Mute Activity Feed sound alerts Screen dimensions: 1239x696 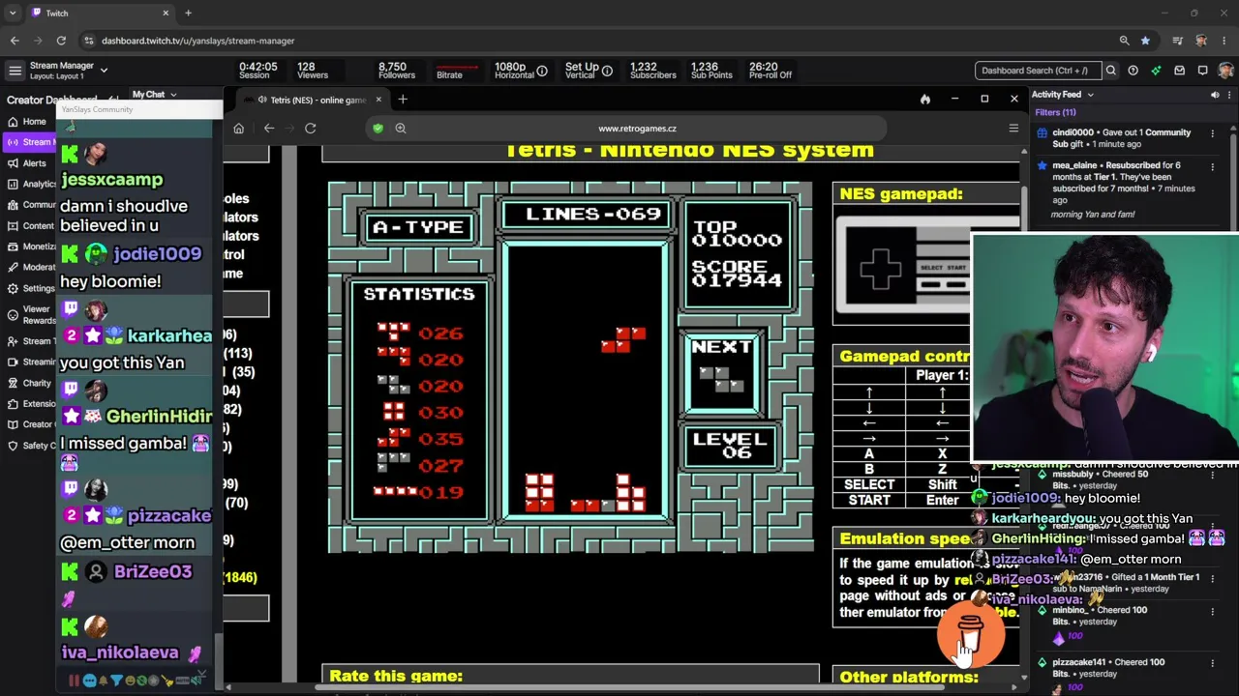1215,95
